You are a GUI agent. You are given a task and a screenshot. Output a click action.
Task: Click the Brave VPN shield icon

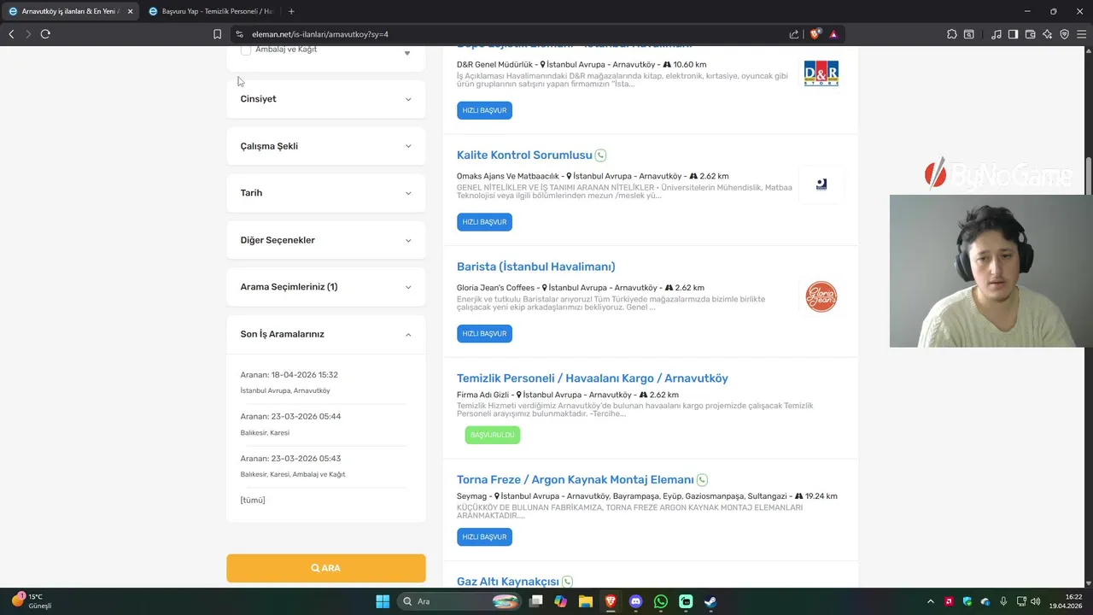pos(1064,34)
